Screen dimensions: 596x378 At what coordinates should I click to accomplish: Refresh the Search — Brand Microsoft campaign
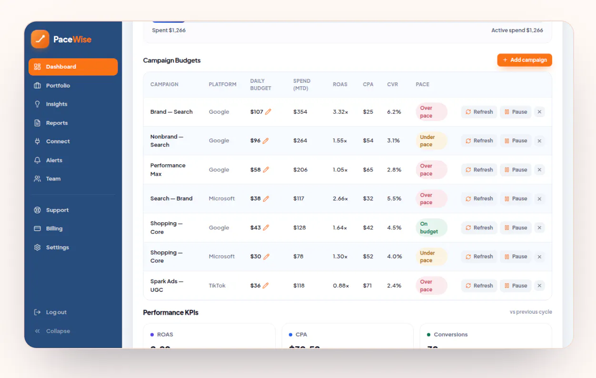479,199
